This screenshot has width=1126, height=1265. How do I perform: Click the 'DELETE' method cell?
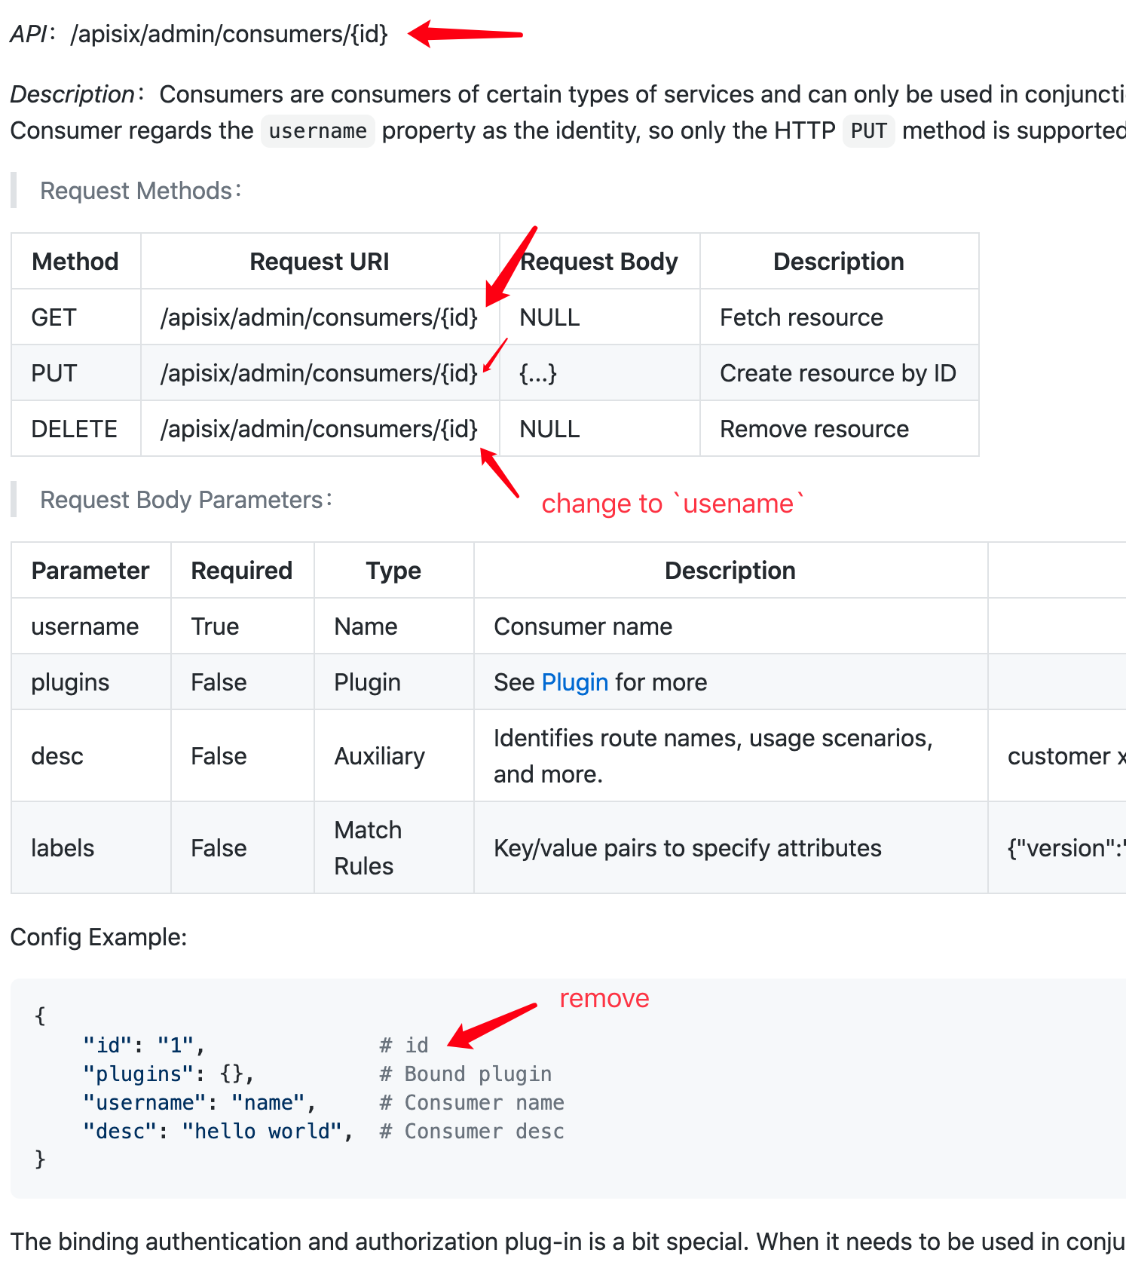click(75, 429)
